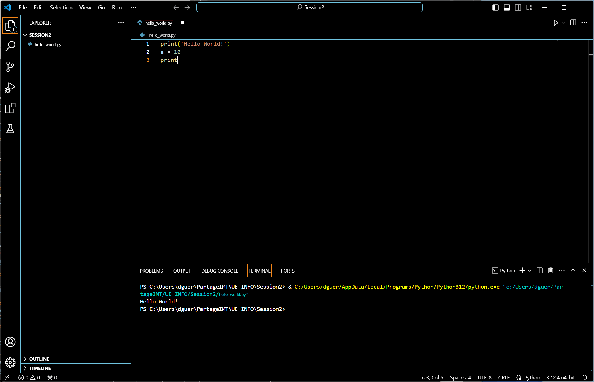
Task: Click the Manage gear icon
Action: (10, 363)
